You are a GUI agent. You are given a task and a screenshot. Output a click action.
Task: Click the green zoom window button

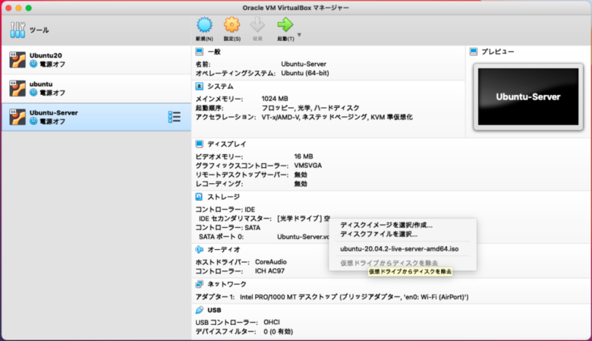click(29, 8)
